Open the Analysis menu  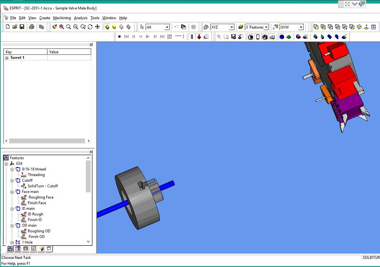pos(81,18)
